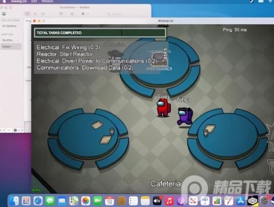Screen dimensions: 274x207
Task: Open gear settings dropdown in background window
Action: [85, 13]
